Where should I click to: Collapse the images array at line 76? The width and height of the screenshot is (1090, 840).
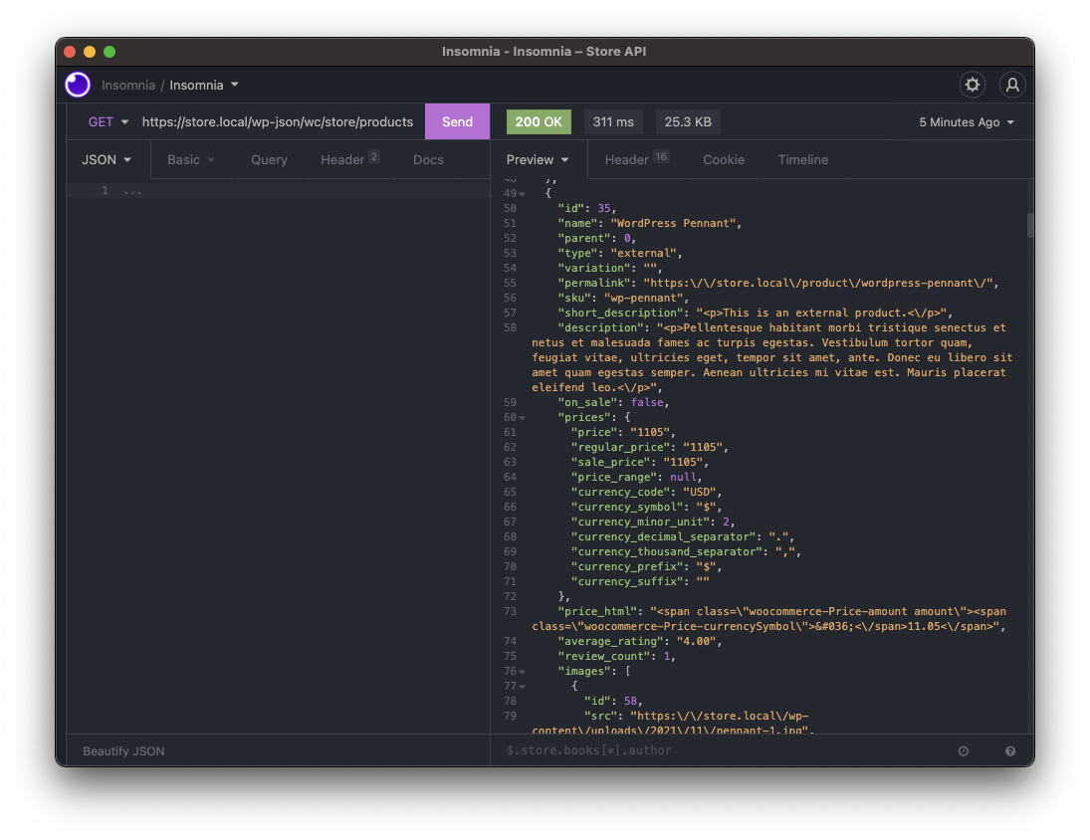[x=522, y=671]
